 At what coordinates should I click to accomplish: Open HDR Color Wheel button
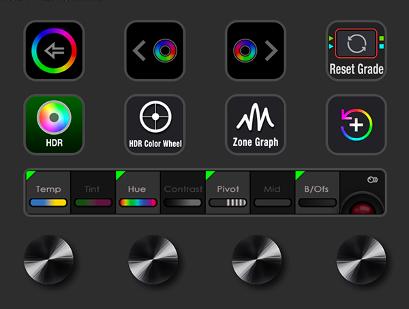pos(155,125)
